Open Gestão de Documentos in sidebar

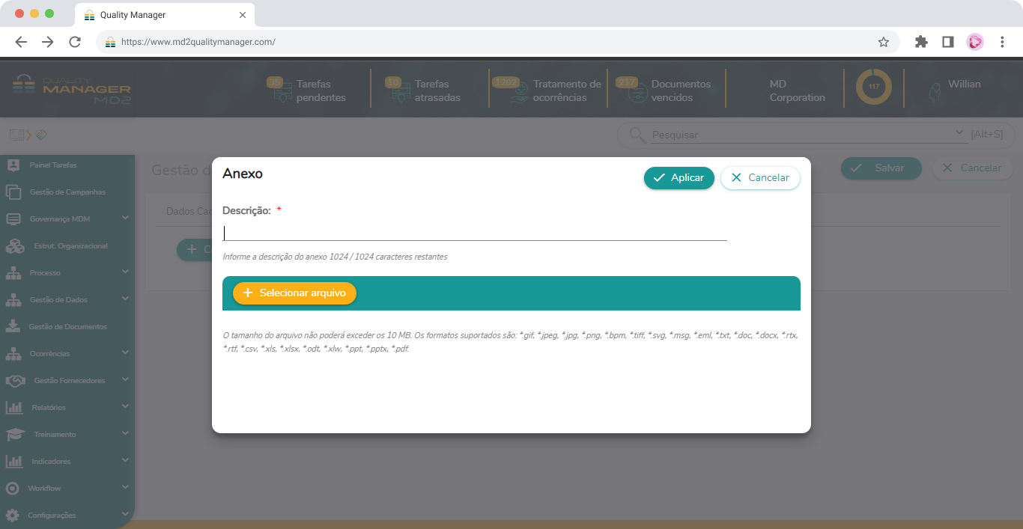click(x=67, y=327)
